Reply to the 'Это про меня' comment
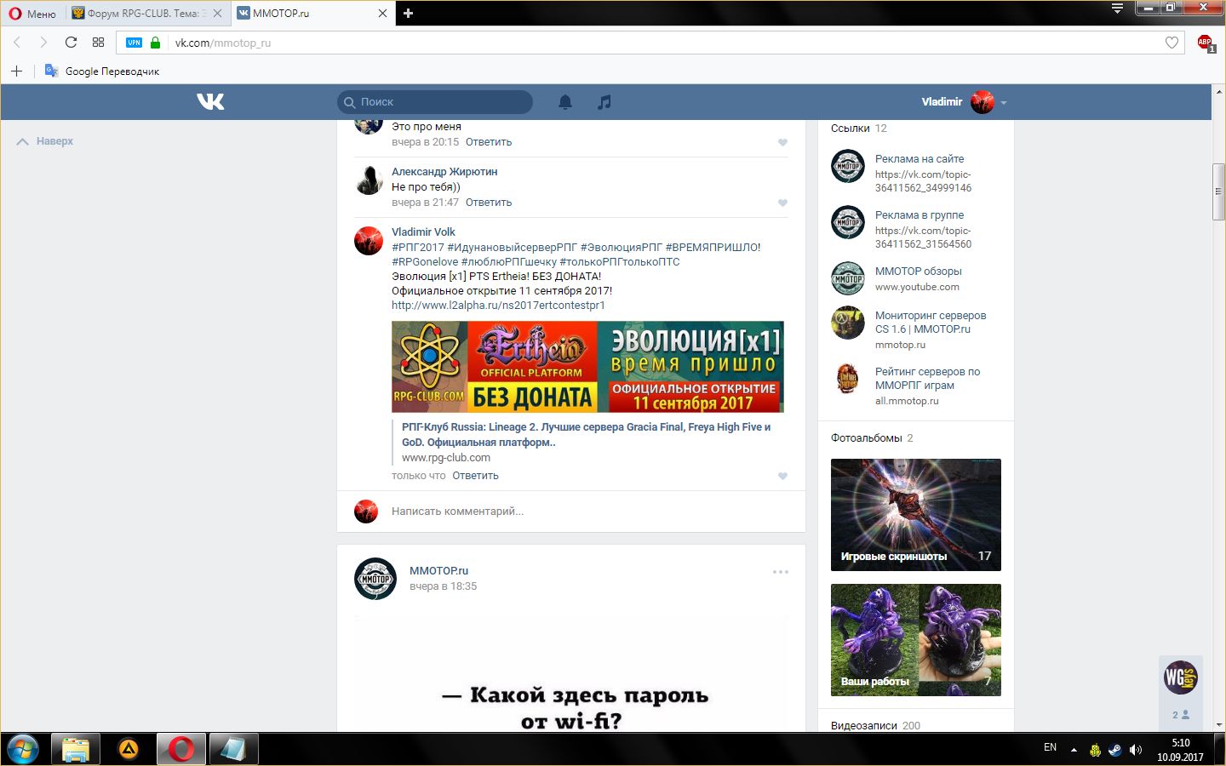This screenshot has width=1226, height=766. (489, 142)
